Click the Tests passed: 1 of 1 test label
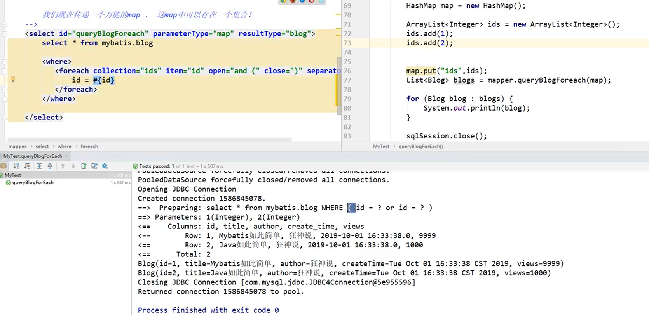This screenshot has width=649, height=315. click(181, 166)
